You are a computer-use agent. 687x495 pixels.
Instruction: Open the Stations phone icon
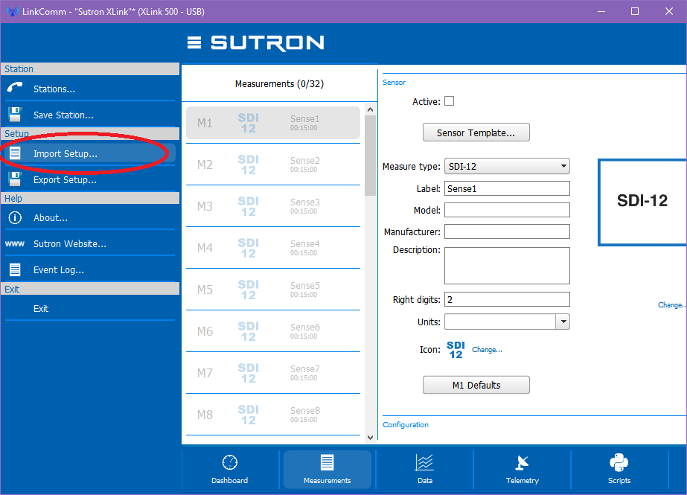click(14, 88)
